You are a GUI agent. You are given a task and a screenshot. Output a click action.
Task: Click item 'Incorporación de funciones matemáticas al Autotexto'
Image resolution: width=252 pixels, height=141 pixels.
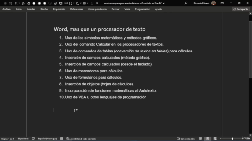point(111,90)
